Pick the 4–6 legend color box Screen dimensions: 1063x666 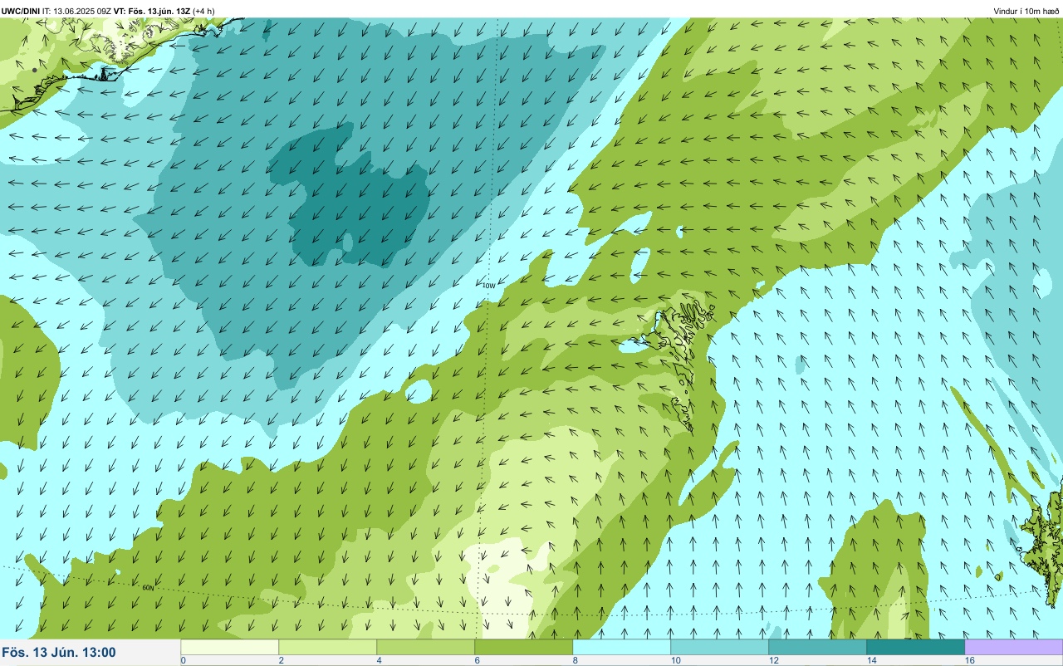(x=426, y=646)
